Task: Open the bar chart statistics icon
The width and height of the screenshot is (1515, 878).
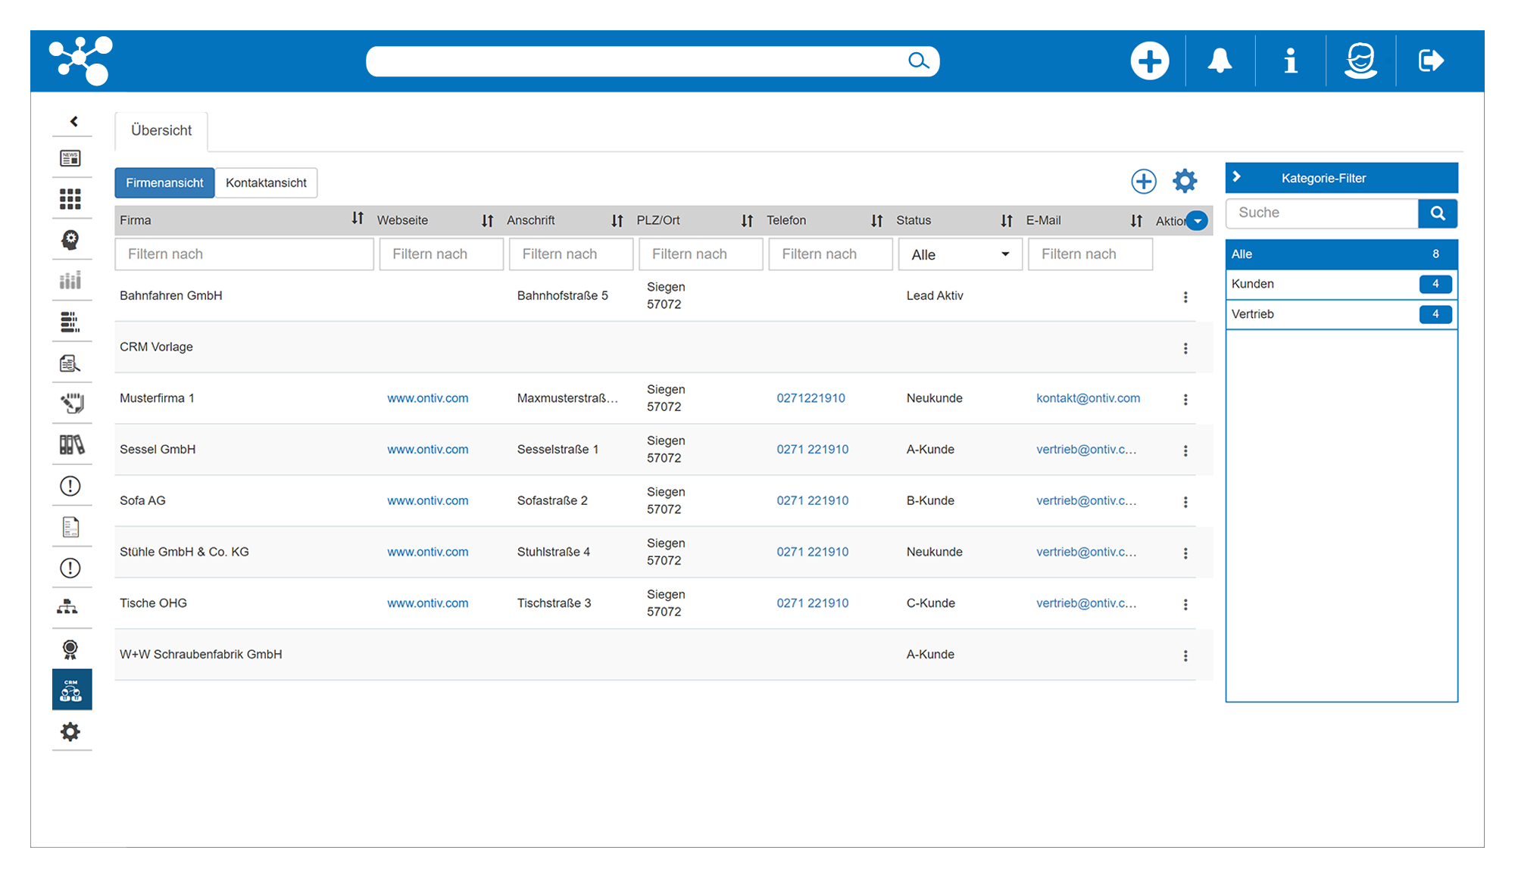Action: [70, 281]
